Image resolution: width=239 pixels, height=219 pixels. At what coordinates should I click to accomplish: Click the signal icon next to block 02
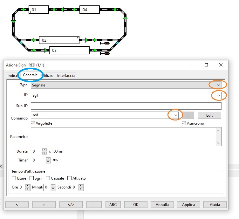pos(105,43)
